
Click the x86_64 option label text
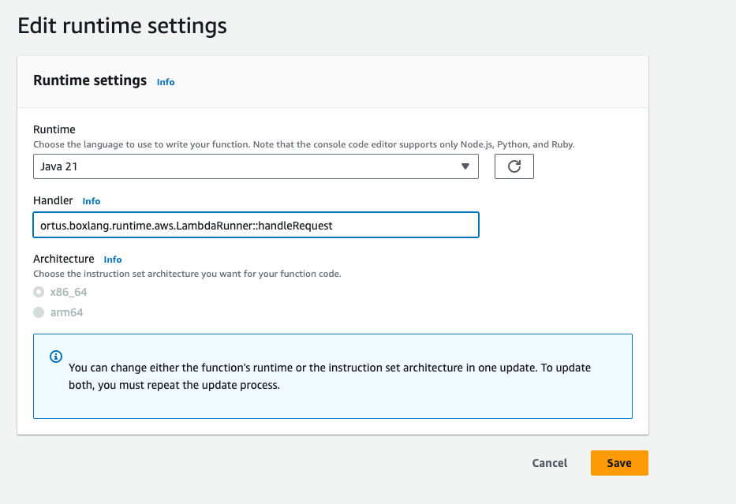pos(68,292)
